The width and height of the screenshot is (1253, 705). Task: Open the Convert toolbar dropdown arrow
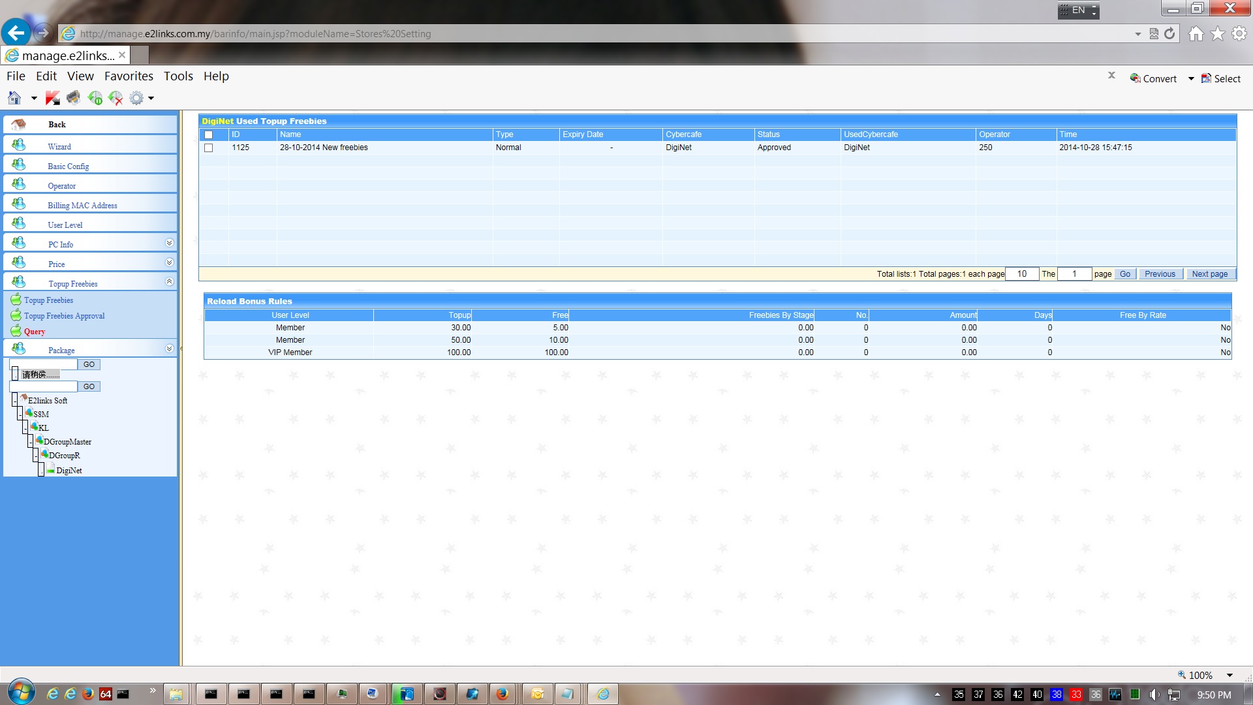click(x=1191, y=79)
